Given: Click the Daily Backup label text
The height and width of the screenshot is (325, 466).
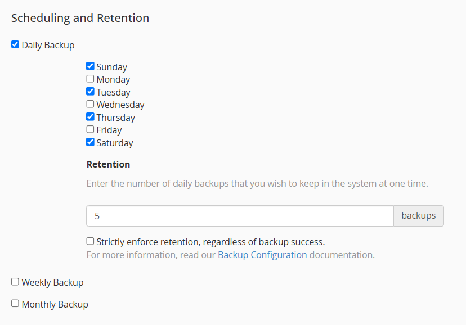Looking at the screenshot, I should coord(47,45).
